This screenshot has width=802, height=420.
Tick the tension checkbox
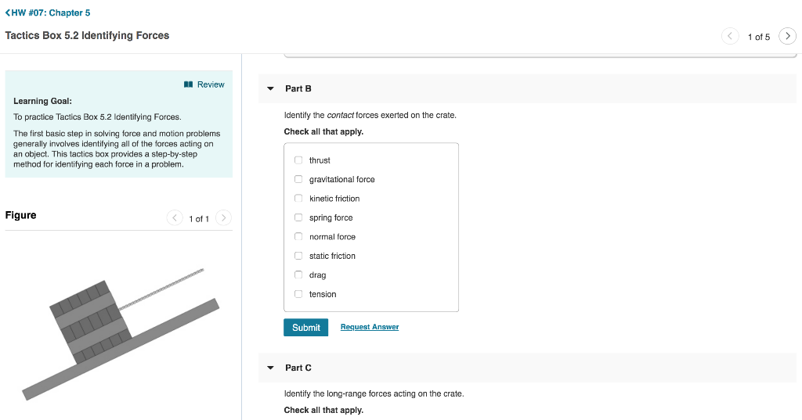pyautogui.click(x=298, y=294)
